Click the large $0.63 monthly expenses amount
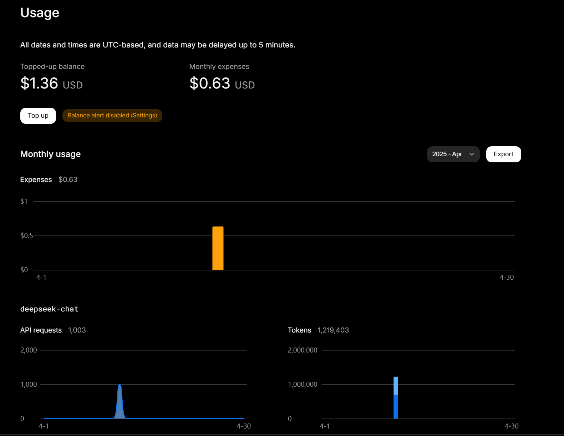Image resolution: width=564 pixels, height=436 pixels. pos(210,83)
